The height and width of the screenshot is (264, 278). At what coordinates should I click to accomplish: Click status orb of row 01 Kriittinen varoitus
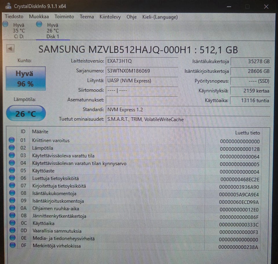pos(12,140)
